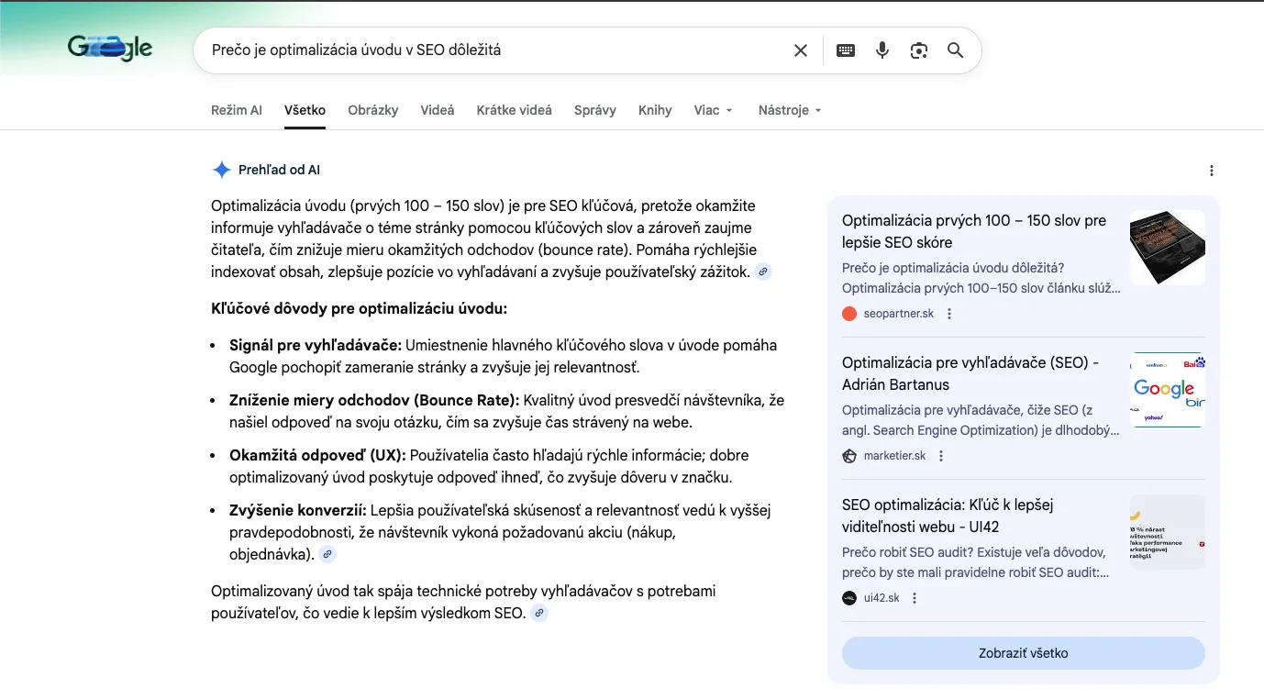Image resolution: width=1264 pixels, height=699 pixels.
Task: Open 'Optimalizácia prvých 100 – 150 slov' source
Action: tap(973, 231)
